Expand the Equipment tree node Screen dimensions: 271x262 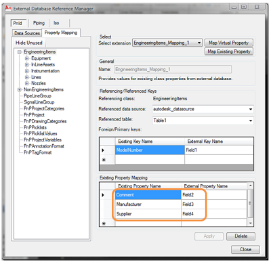point(27,58)
